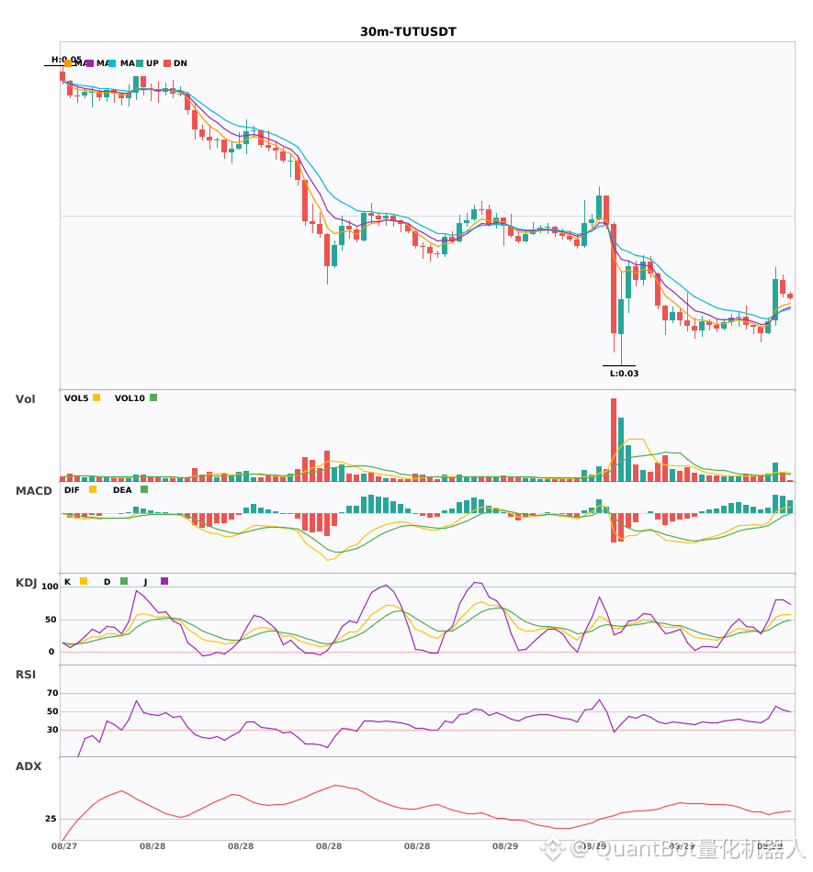The image size is (813, 872).
Task: Click the 100 axis value in KDJ panel
Action: (51, 587)
